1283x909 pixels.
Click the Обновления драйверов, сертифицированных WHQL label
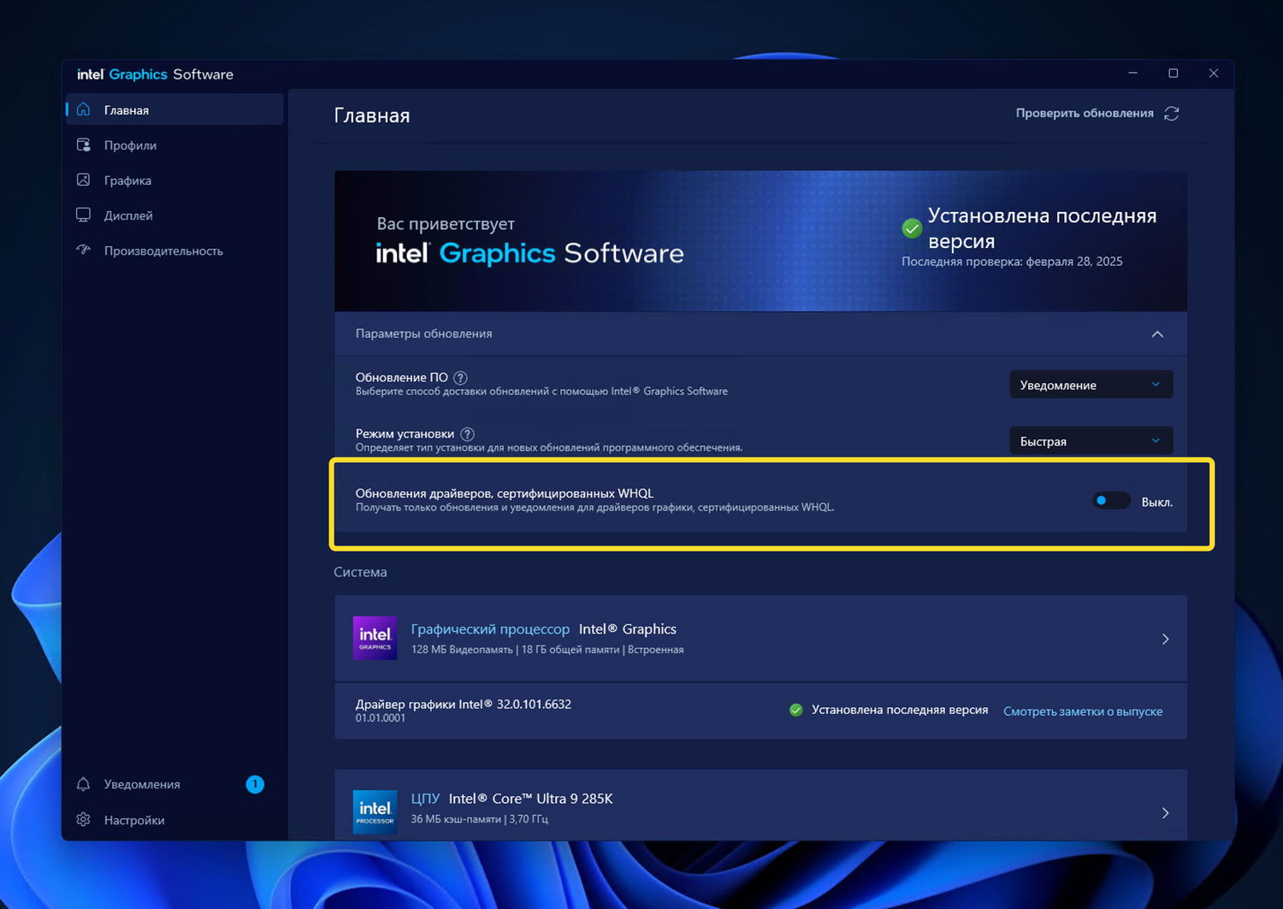coord(505,493)
